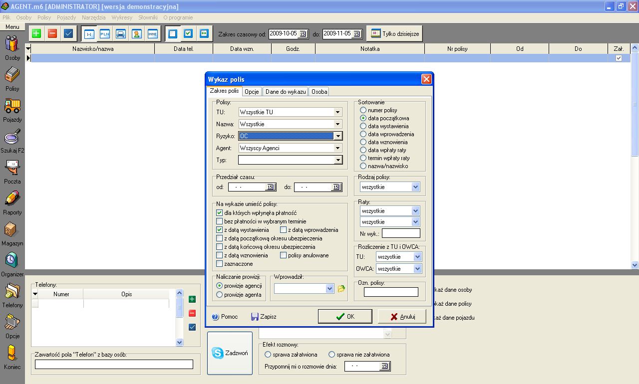Select the 'Zakres polis' tab
The height and width of the screenshot is (384, 639).
click(224, 91)
